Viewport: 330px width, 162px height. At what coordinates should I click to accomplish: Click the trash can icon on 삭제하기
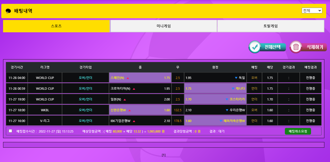[x=296, y=47]
